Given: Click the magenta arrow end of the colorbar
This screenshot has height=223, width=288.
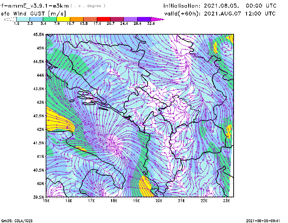Looking at the screenshot, I should click(x=157, y=19).
